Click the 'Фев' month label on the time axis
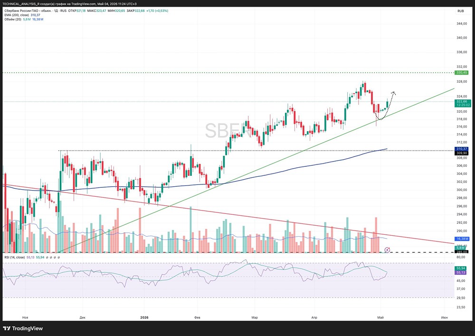Image resolution: width=475 pixels, height=336 pixels. (197, 317)
